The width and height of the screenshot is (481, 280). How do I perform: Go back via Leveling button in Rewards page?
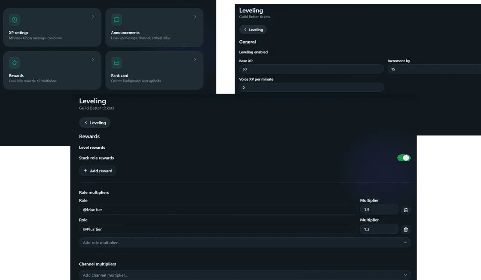click(x=94, y=123)
